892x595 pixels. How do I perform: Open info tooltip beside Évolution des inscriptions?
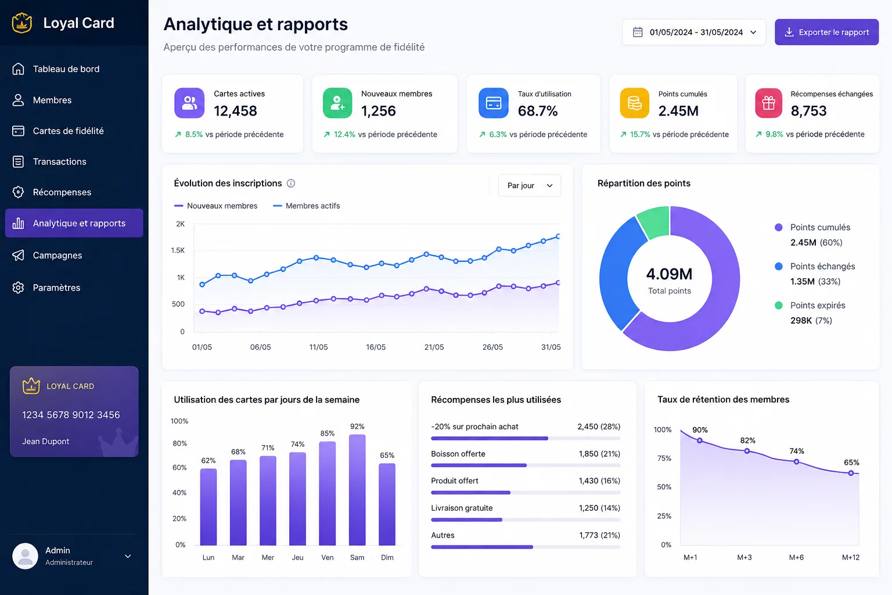[x=291, y=183]
